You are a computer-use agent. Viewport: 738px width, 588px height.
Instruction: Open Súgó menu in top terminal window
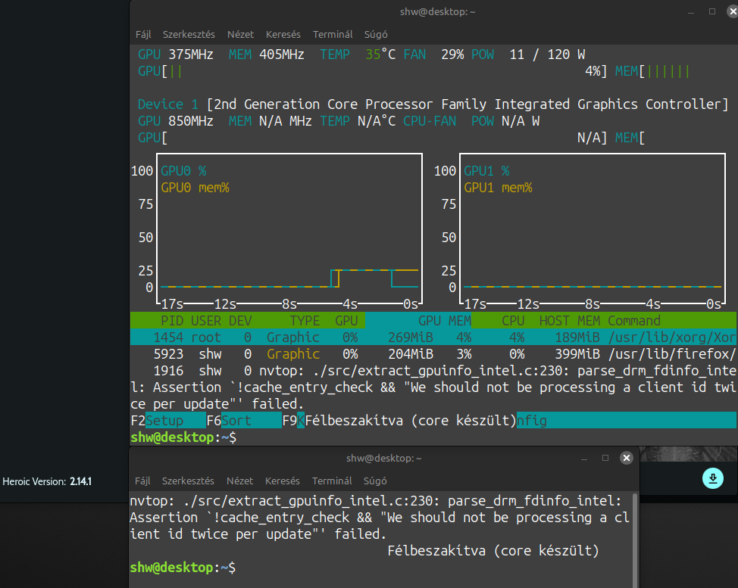376,34
